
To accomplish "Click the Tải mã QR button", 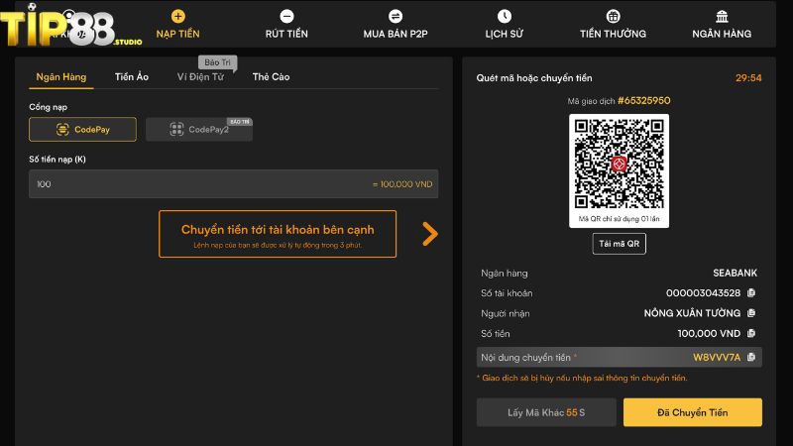I will point(619,244).
